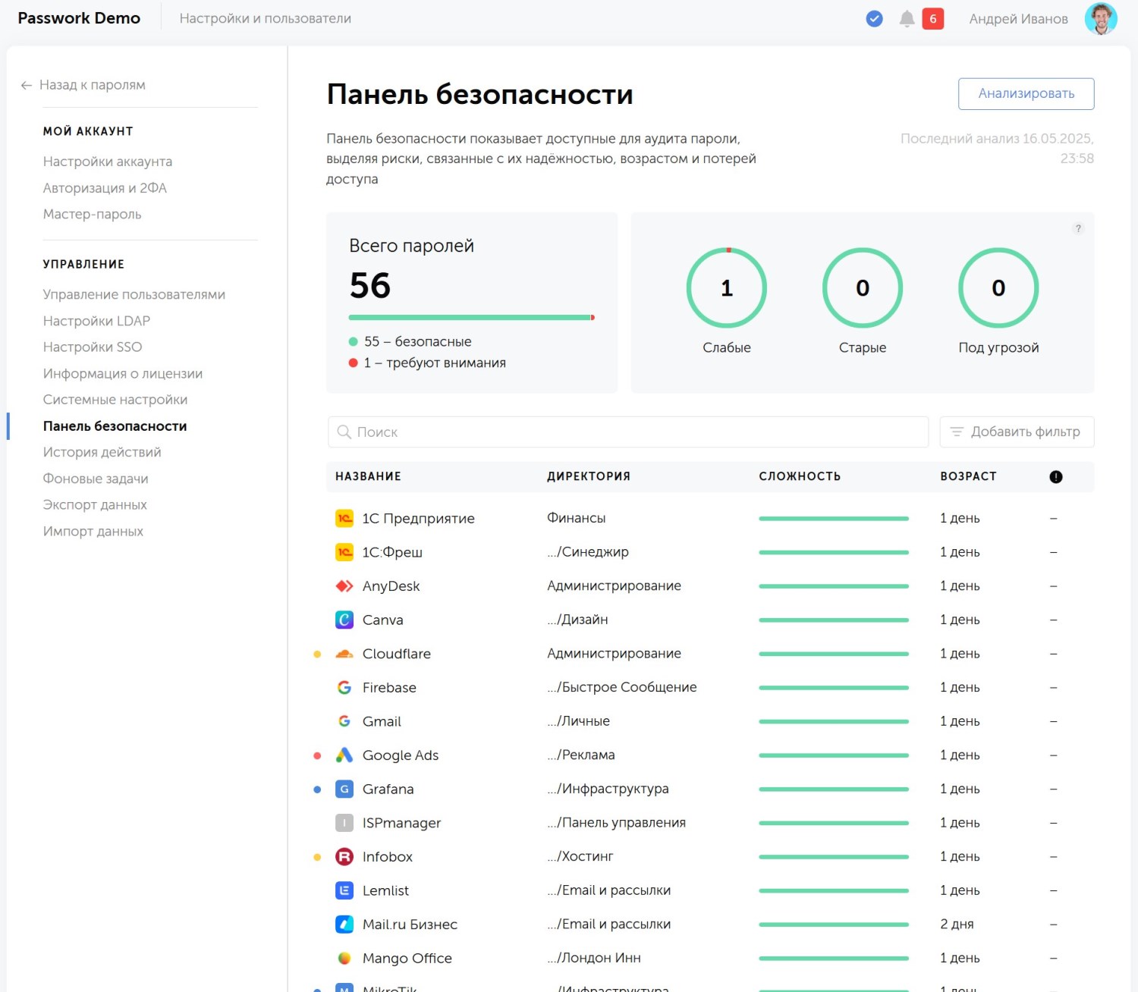Viewport: 1138px width, 992px height.
Task: Open the user avatar profile picture
Action: tap(1100, 19)
